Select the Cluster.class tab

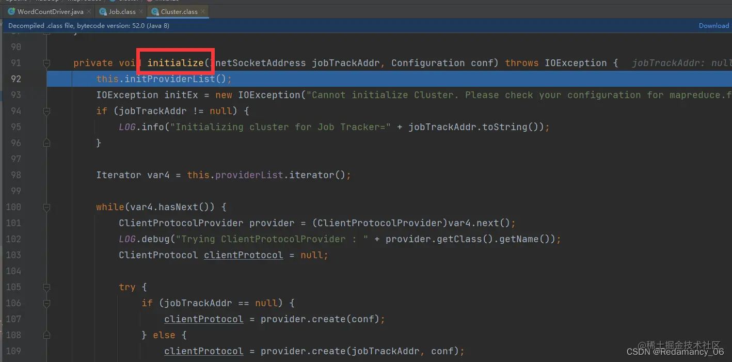[x=179, y=11]
